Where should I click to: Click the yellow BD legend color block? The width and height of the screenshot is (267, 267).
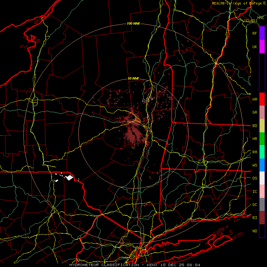262,126
